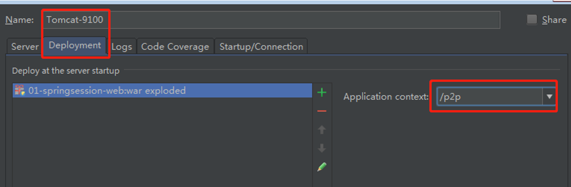
Task: Click the Application context label
Action: (x=386, y=97)
